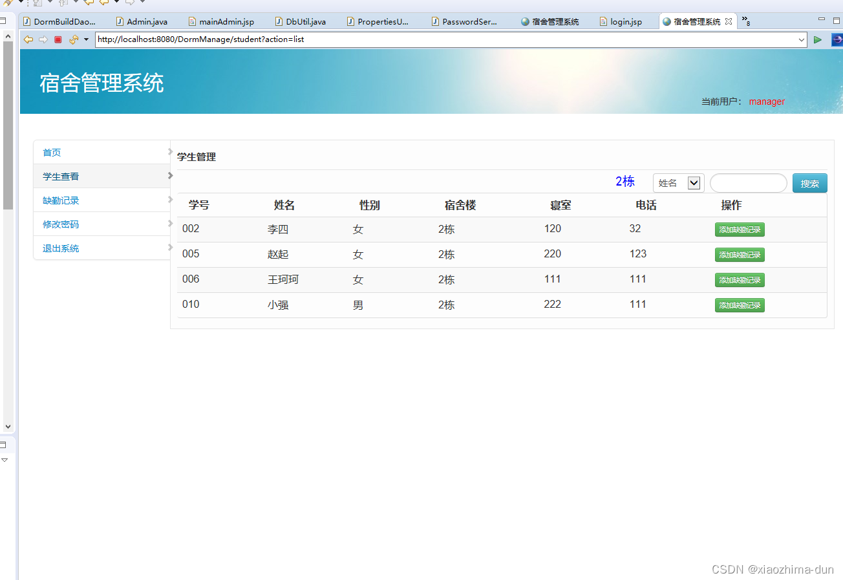Open the 首页 sidebar link
The width and height of the screenshot is (843, 580).
click(52, 153)
